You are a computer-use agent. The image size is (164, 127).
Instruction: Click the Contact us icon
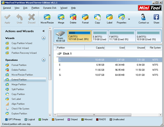(x=143, y=17)
